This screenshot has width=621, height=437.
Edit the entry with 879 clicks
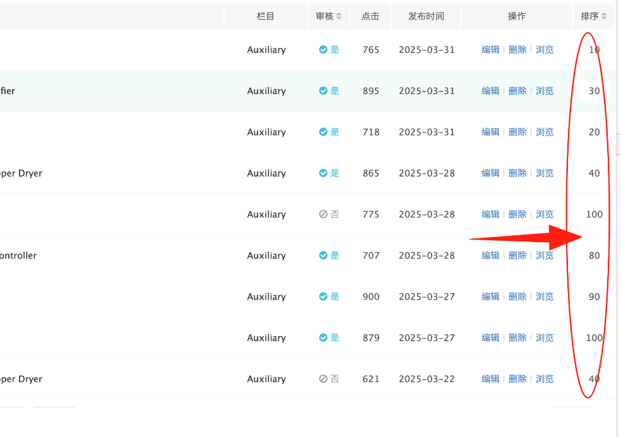490,337
